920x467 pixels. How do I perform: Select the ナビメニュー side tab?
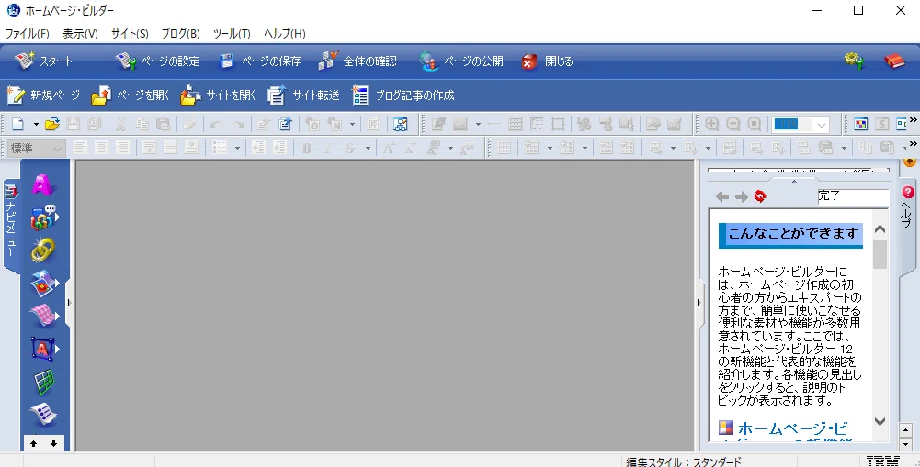(11, 225)
